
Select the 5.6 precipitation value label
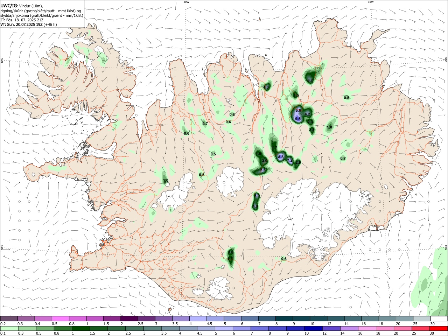(263, 170)
